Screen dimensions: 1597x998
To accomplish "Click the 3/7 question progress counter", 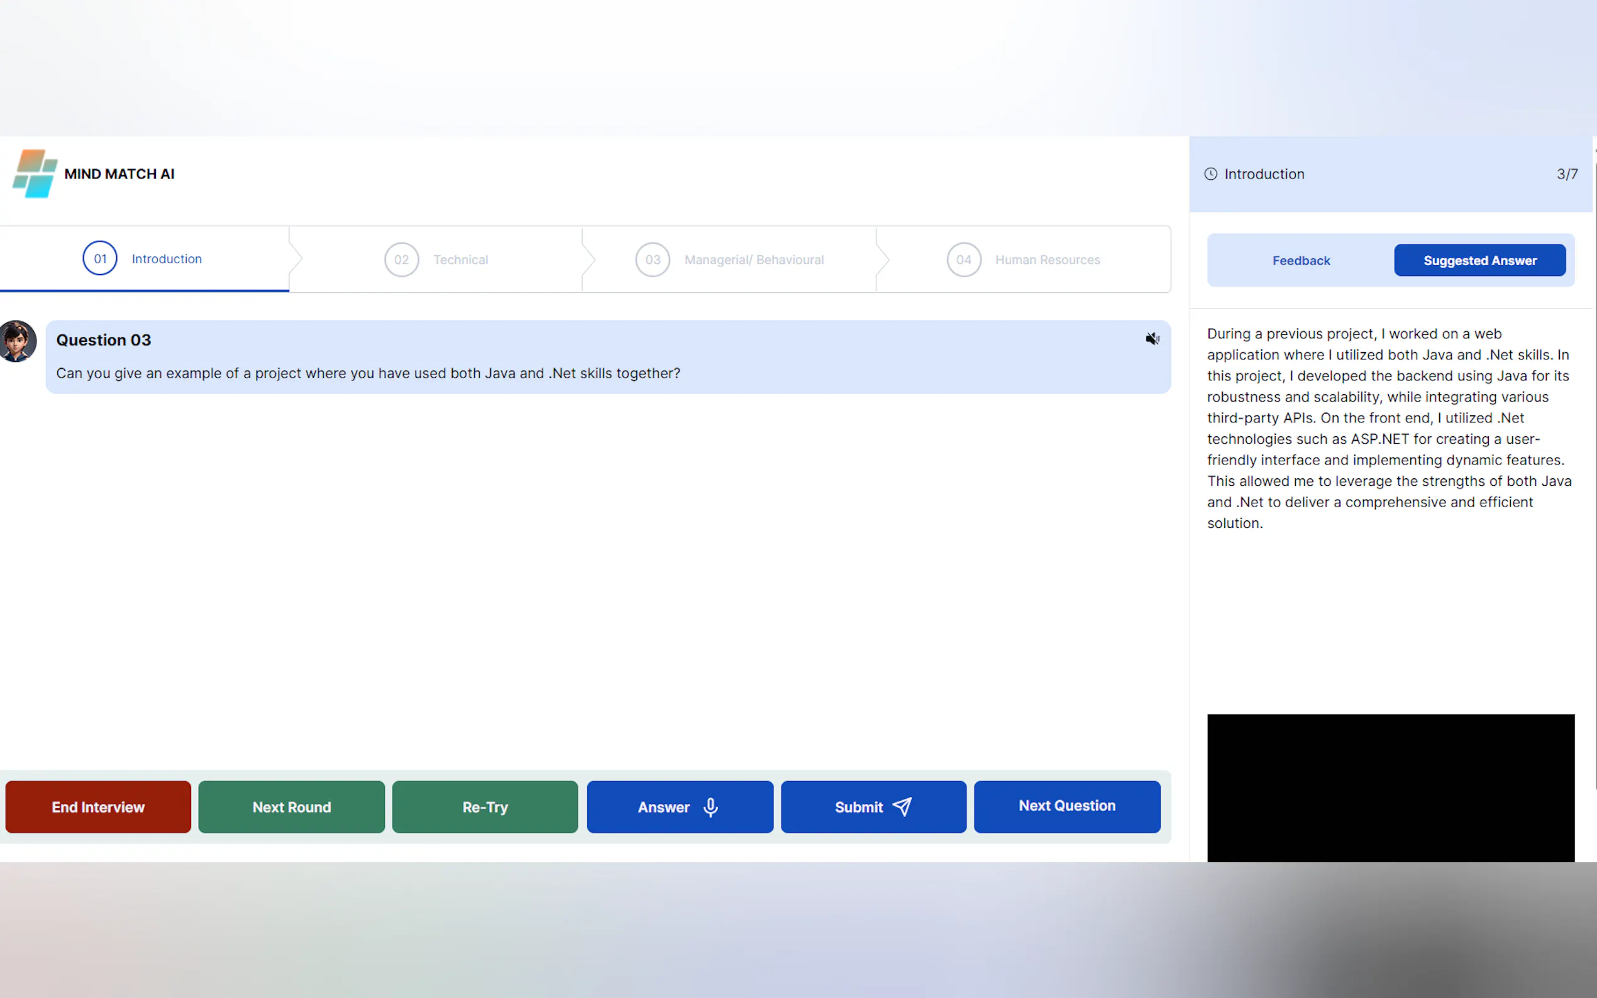I will (x=1567, y=174).
